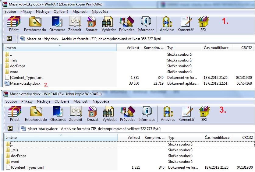Sort by Velikost column in Maser-otazky window

point(130,137)
